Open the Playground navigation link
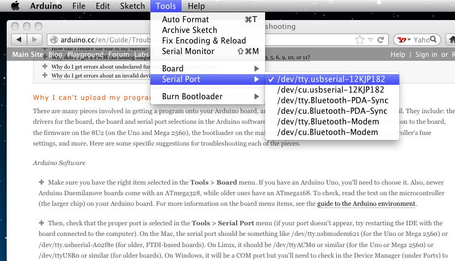 point(85,55)
